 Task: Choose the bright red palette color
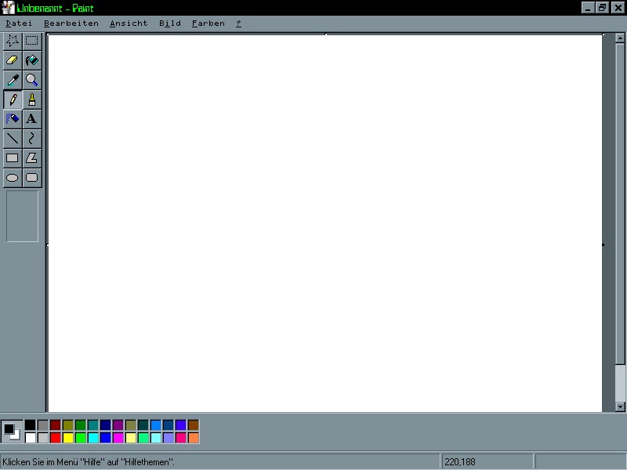pyautogui.click(x=56, y=438)
